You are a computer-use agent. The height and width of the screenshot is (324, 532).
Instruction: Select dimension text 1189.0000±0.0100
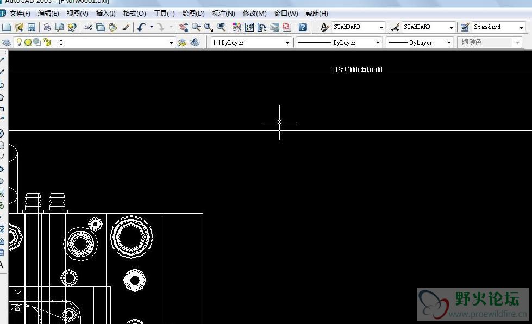357,70
